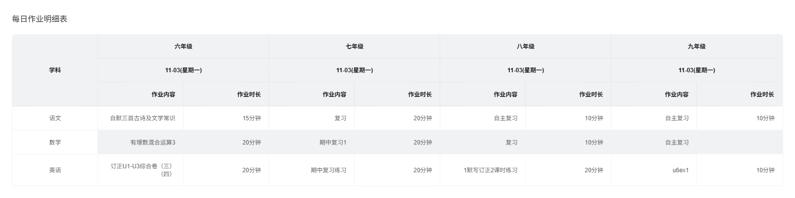
Task: Select the 作业内容 header under 七年级
Action: coord(334,94)
